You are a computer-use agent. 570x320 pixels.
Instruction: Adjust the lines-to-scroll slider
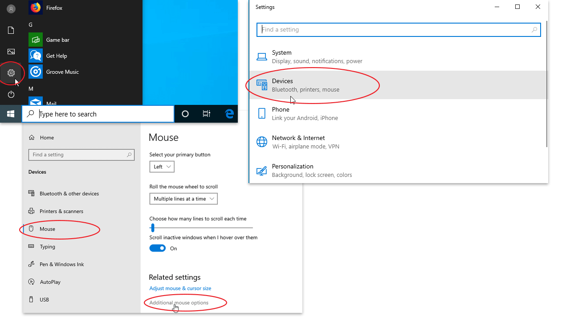click(153, 228)
